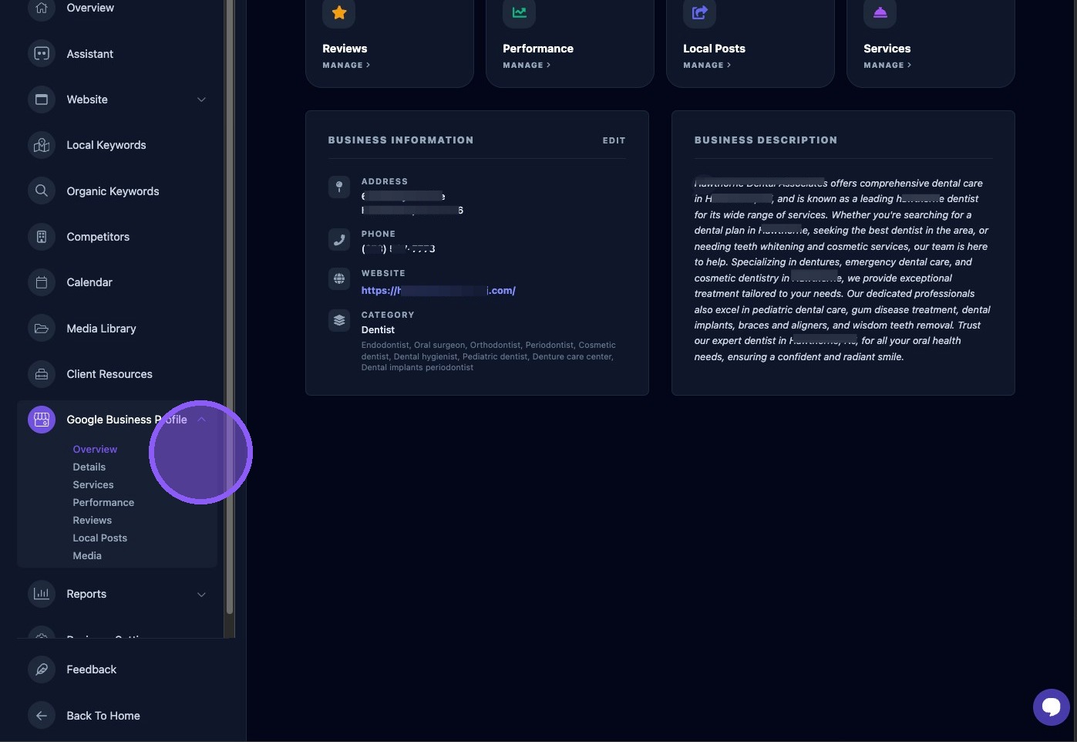The height and width of the screenshot is (742, 1077).
Task: Click the Local Posts share icon
Action: click(x=700, y=12)
